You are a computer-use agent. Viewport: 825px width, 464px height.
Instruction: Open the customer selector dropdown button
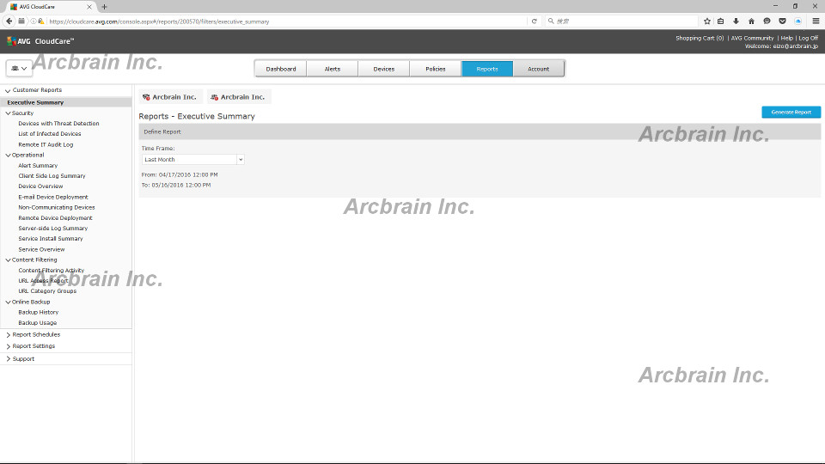(19, 69)
